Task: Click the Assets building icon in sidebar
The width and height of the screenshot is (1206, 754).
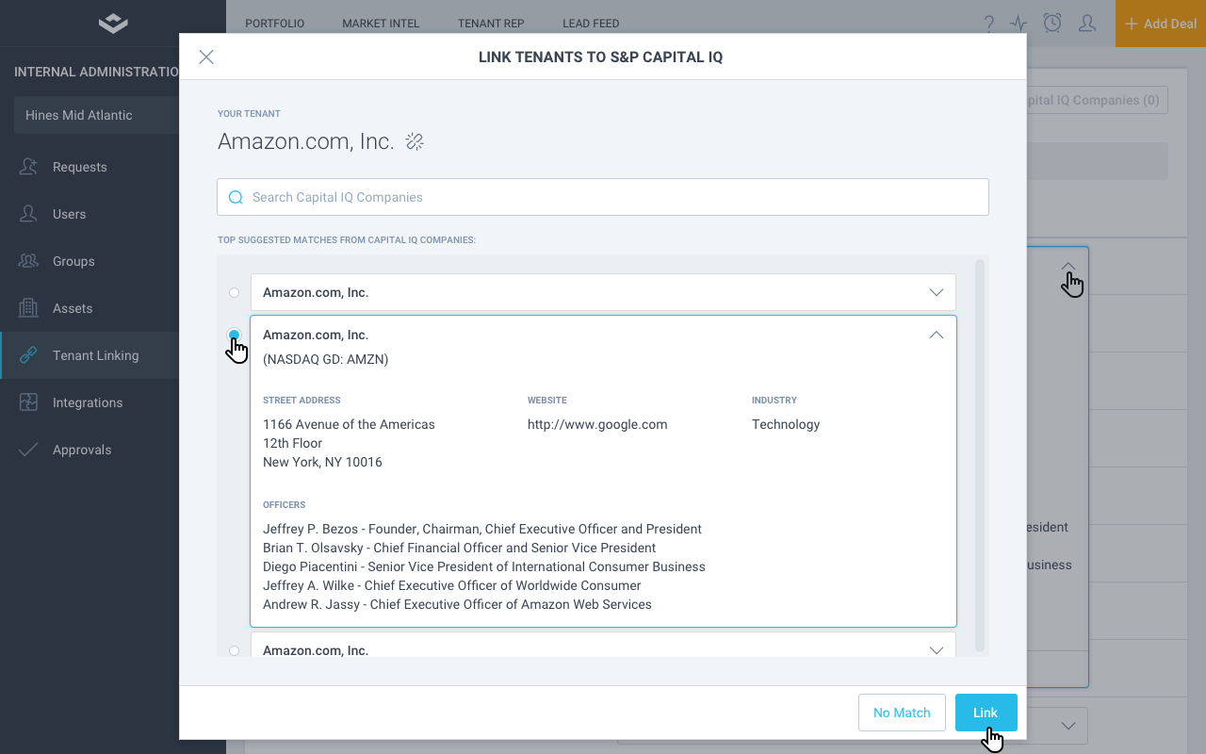Action: pos(28,308)
